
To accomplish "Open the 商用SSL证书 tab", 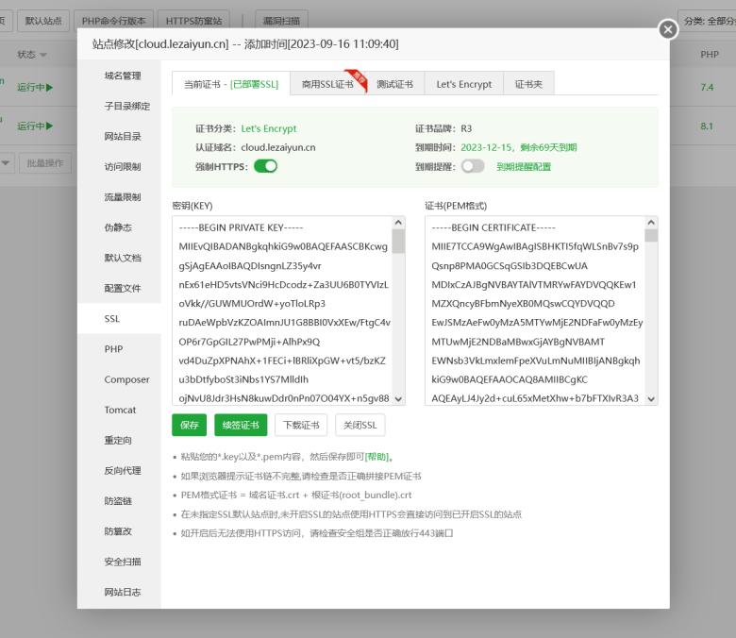I will point(327,84).
